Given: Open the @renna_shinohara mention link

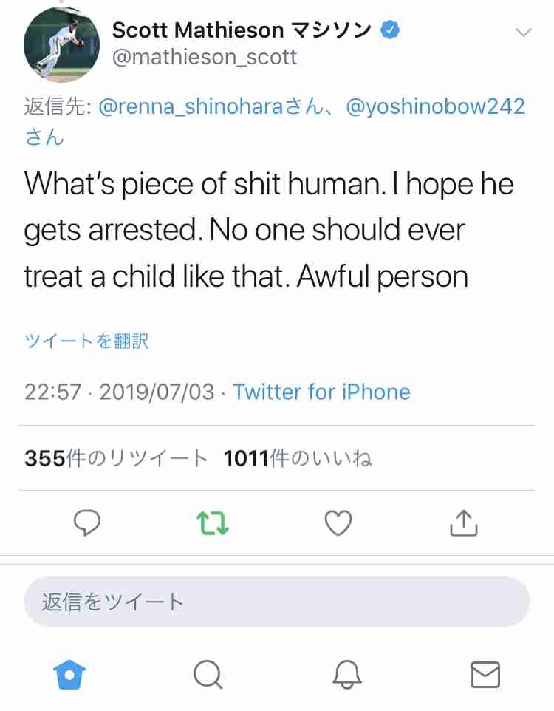Looking at the screenshot, I should (x=191, y=106).
